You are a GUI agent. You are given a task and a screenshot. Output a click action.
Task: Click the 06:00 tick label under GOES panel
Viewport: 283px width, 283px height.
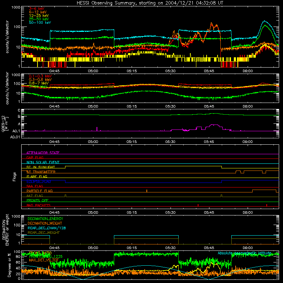[x=248, y=142]
